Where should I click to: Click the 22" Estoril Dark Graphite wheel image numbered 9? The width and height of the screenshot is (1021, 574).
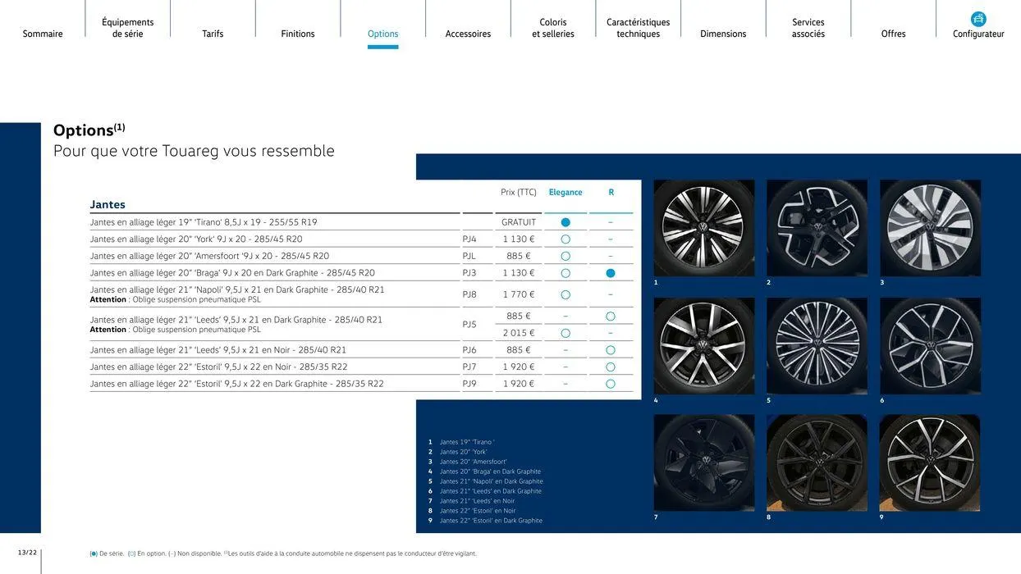[x=930, y=462]
